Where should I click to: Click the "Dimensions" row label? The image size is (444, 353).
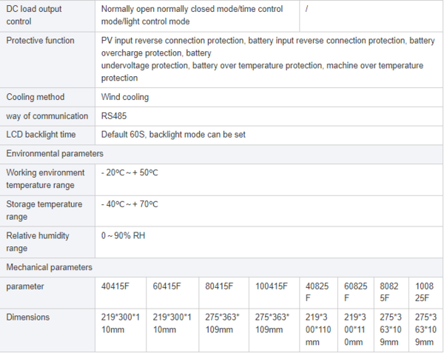28,317
